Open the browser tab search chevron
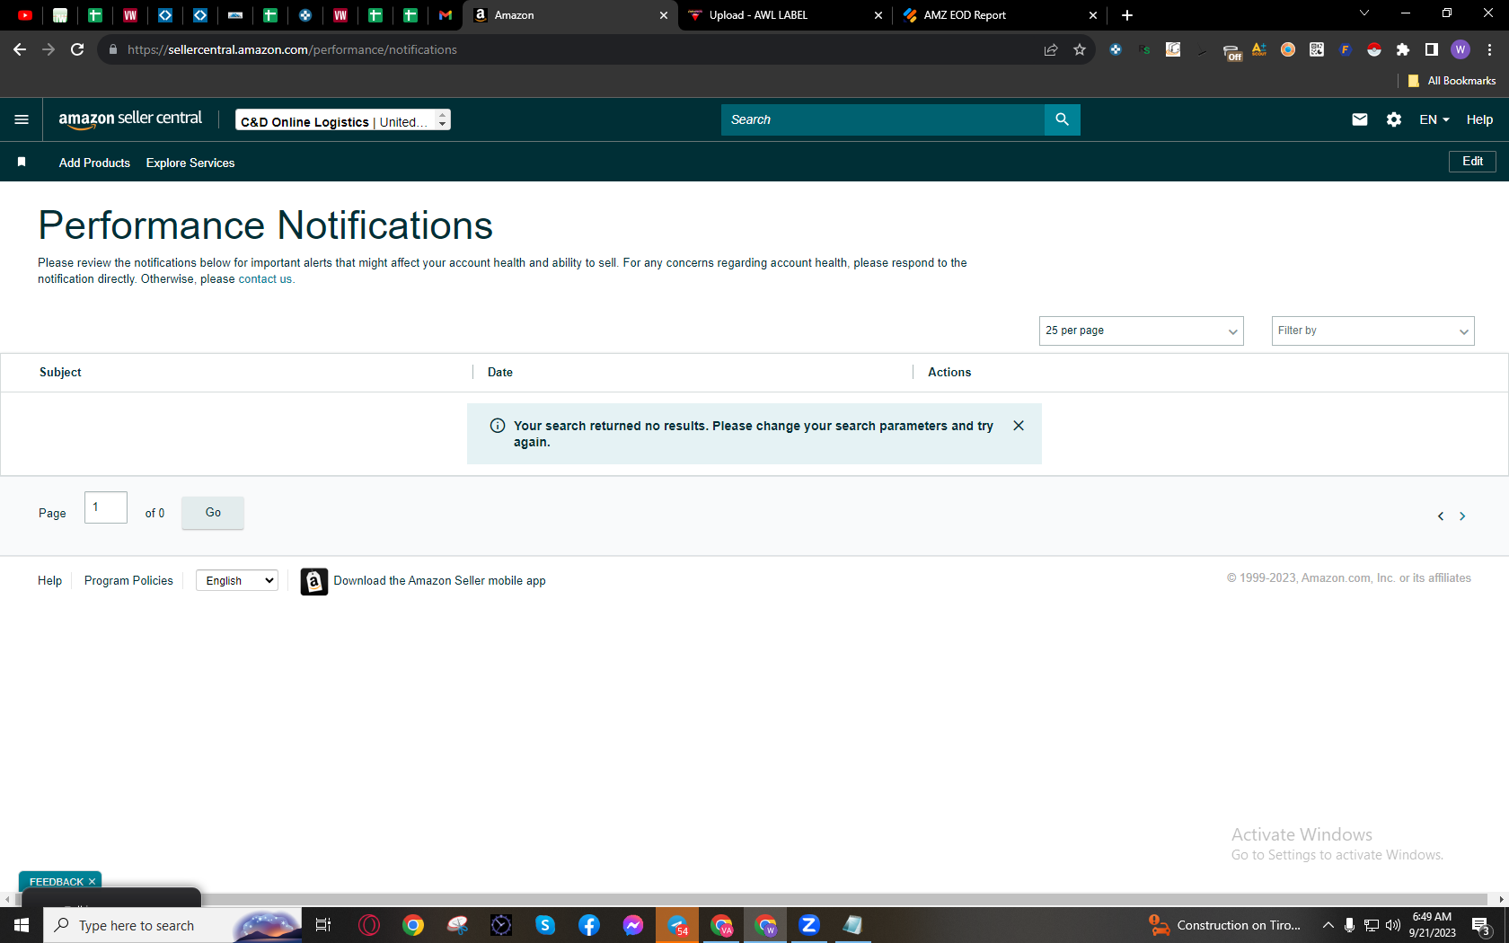1509x943 pixels. [x=1364, y=13]
